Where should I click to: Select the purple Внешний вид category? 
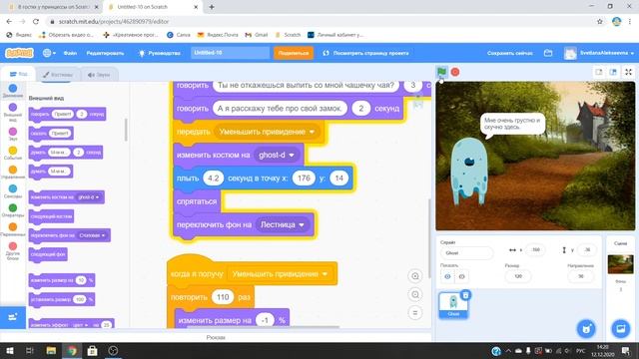(x=13, y=112)
